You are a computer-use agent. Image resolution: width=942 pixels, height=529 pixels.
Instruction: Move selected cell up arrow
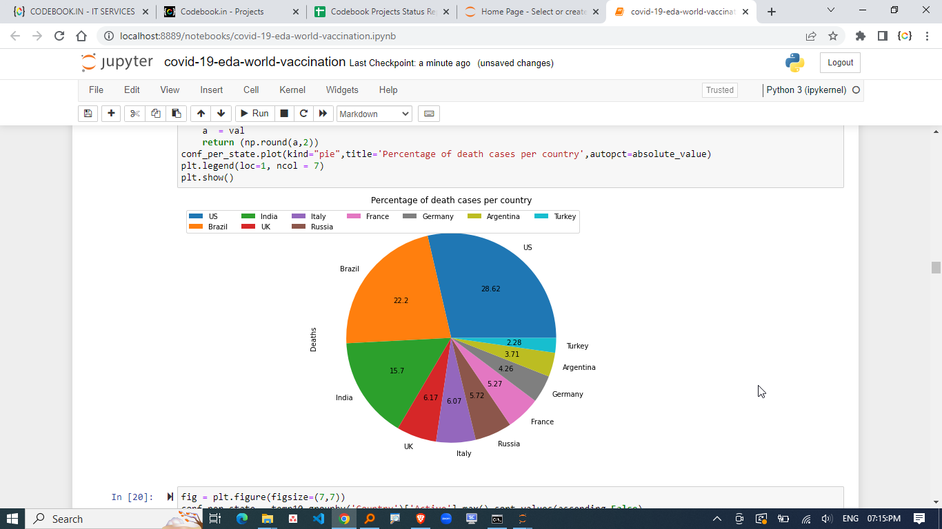click(x=200, y=114)
